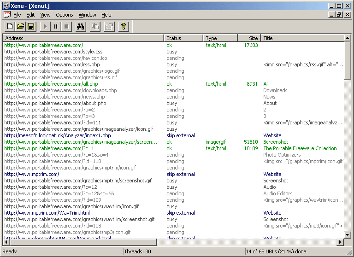Open the Window menu

point(87,15)
